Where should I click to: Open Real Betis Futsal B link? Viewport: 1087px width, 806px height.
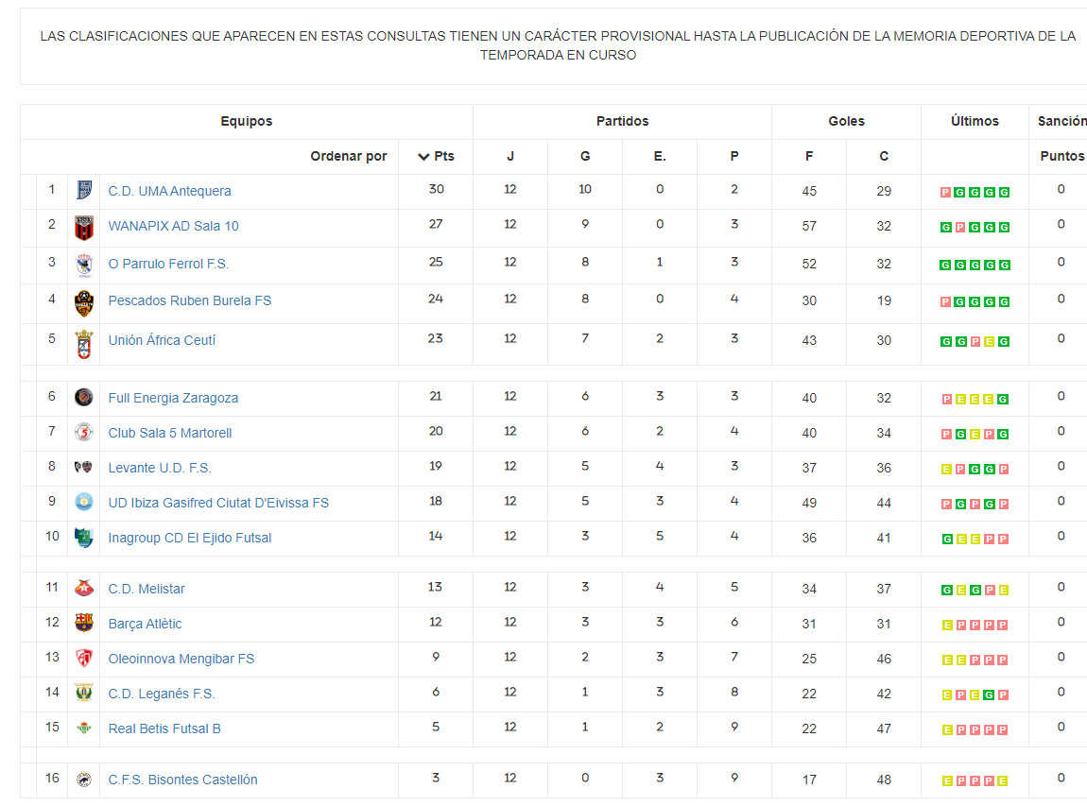[164, 729]
